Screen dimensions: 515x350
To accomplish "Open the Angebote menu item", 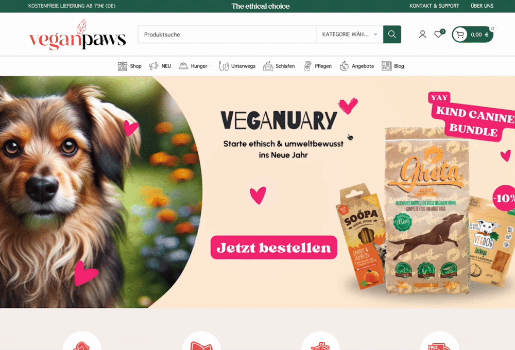I will coord(363,66).
